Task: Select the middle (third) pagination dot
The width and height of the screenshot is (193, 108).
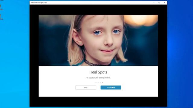Action: tap(99, 83)
